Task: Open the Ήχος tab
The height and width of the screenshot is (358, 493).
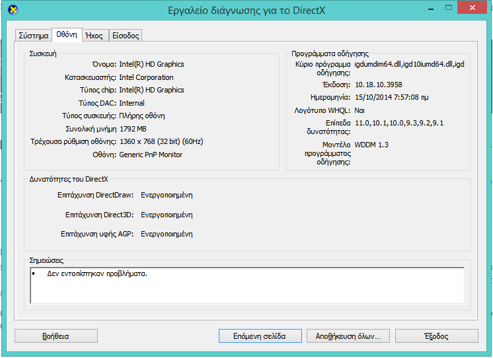Action: [x=95, y=36]
